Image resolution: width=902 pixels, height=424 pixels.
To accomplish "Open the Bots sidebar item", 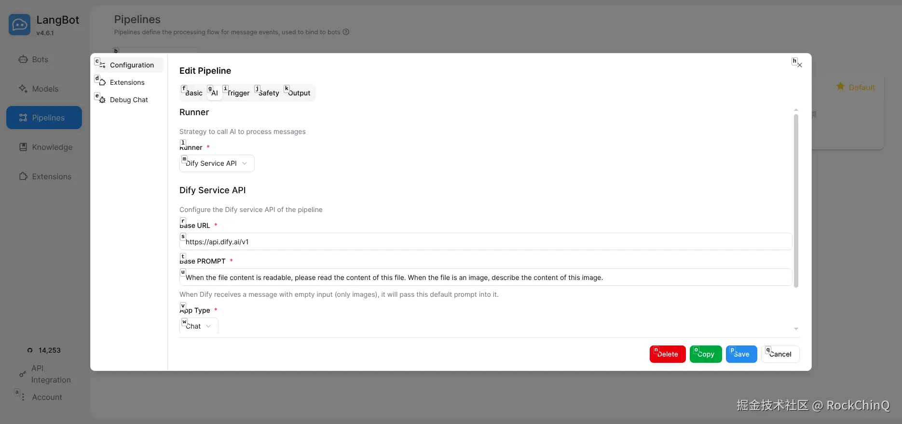I will [x=44, y=59].
